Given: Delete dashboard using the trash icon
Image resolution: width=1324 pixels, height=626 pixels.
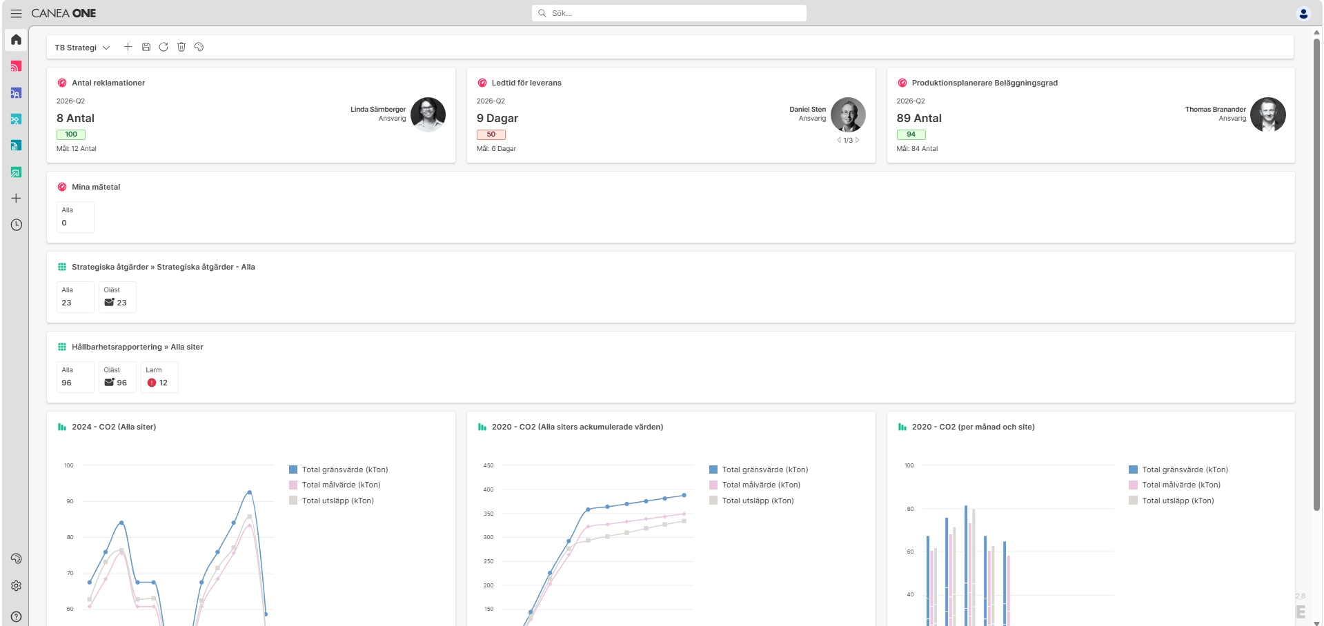Looking at the screenshot, I should click(x=181, y=47).
